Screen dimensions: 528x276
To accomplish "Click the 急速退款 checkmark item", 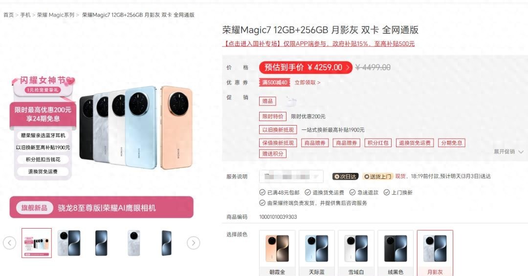I will tap(363, 192).
